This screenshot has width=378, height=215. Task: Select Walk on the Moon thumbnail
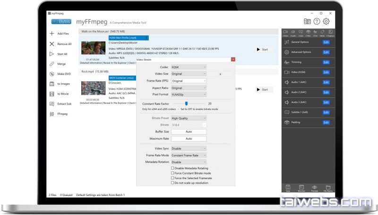(x=93, y=48)
